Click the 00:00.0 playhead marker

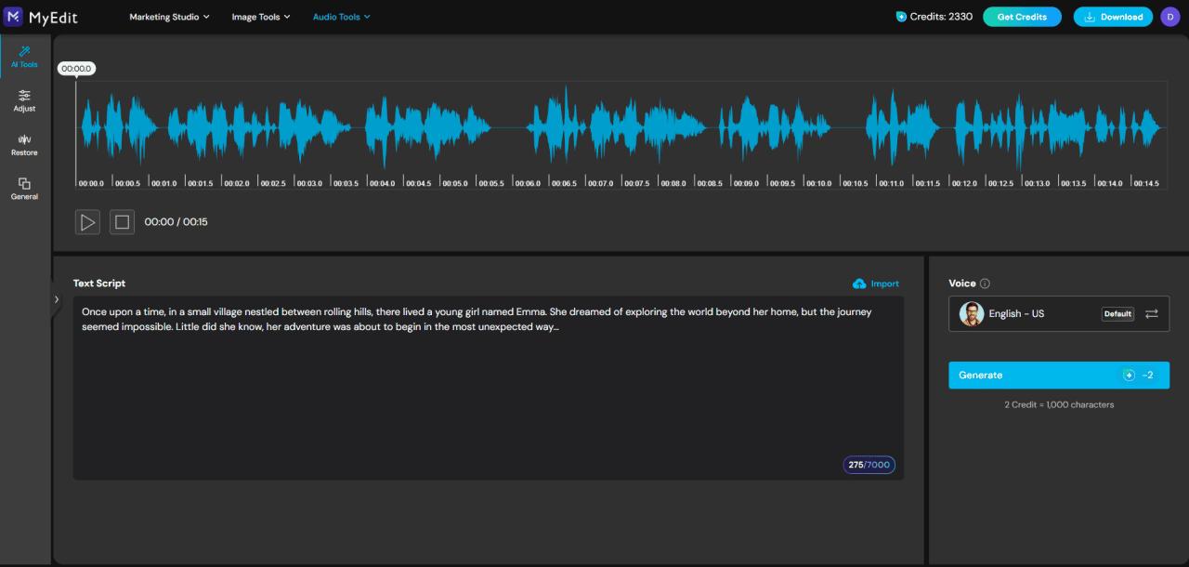[x=77, y=68]
